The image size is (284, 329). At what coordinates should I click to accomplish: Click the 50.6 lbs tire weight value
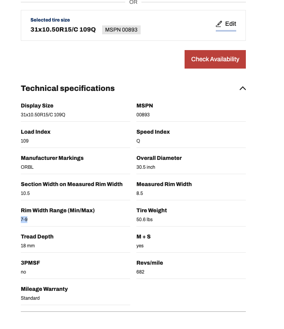(x=145, y=220)
